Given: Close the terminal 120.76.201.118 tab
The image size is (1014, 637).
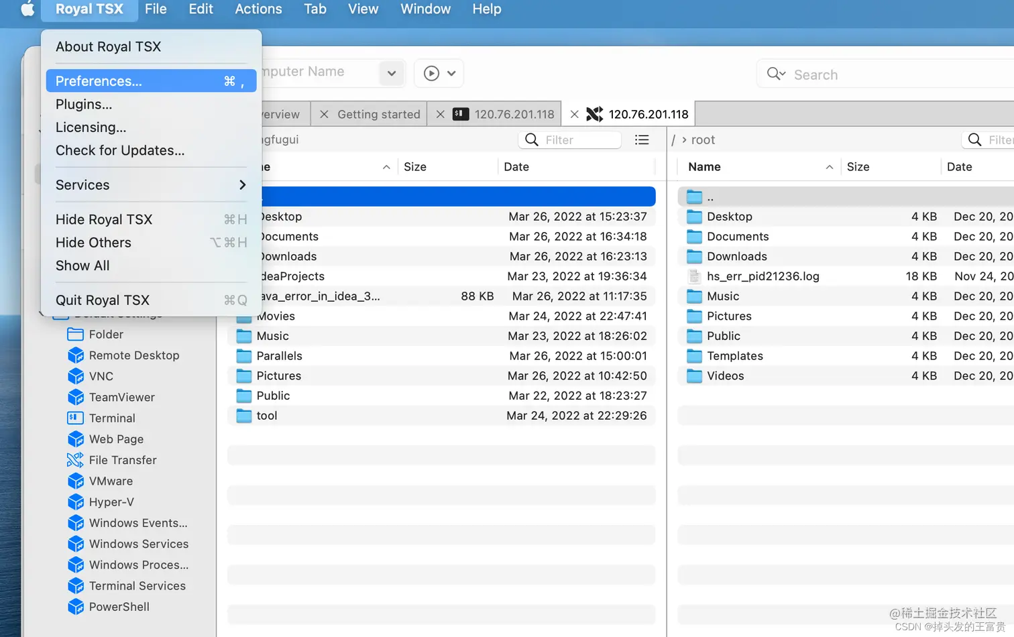Looking at the screenshot, I should [x=440, y=115].
